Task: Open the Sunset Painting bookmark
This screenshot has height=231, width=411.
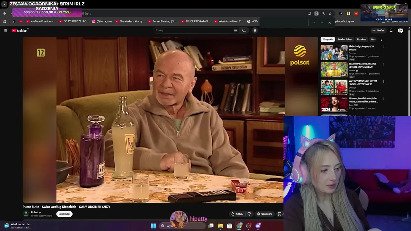Action: coord(162,21)
